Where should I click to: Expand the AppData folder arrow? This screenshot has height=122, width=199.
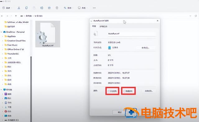[2, 36]
